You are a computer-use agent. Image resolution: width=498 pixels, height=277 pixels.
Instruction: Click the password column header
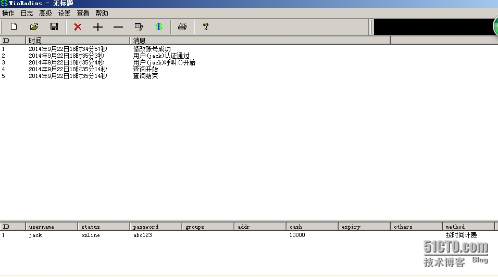[156, 227]
